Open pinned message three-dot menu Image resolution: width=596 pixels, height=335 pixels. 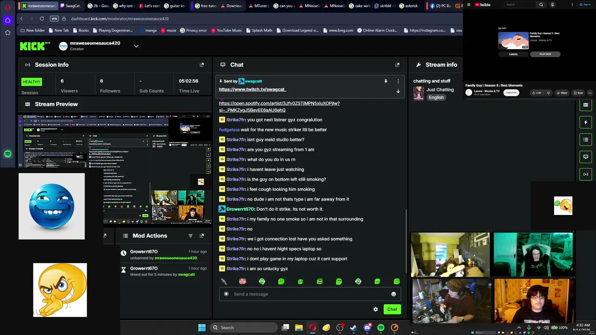click(398, 81)
